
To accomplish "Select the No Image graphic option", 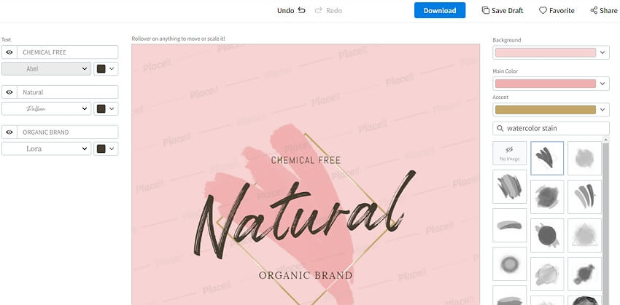I will (x=509, y=153).
